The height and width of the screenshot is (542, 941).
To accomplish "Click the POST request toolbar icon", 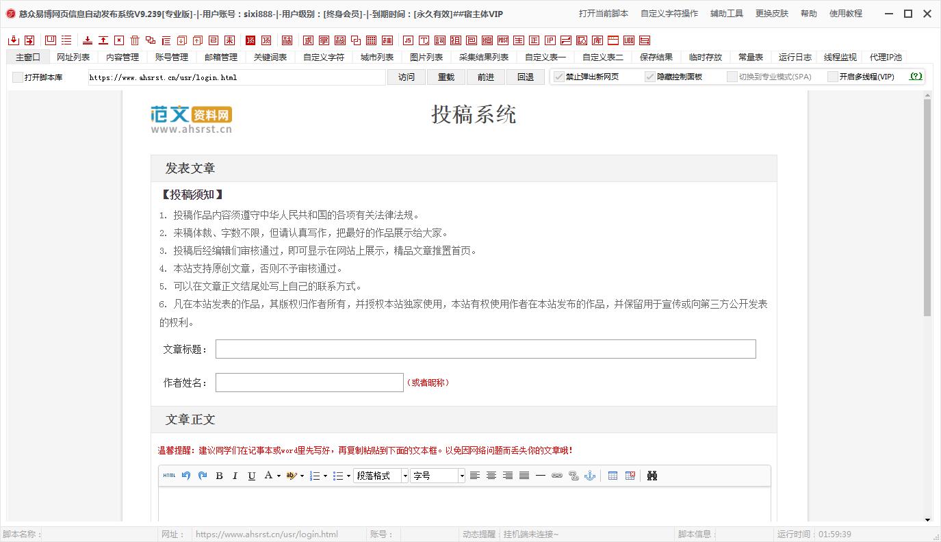I will [x=502, y=40].
